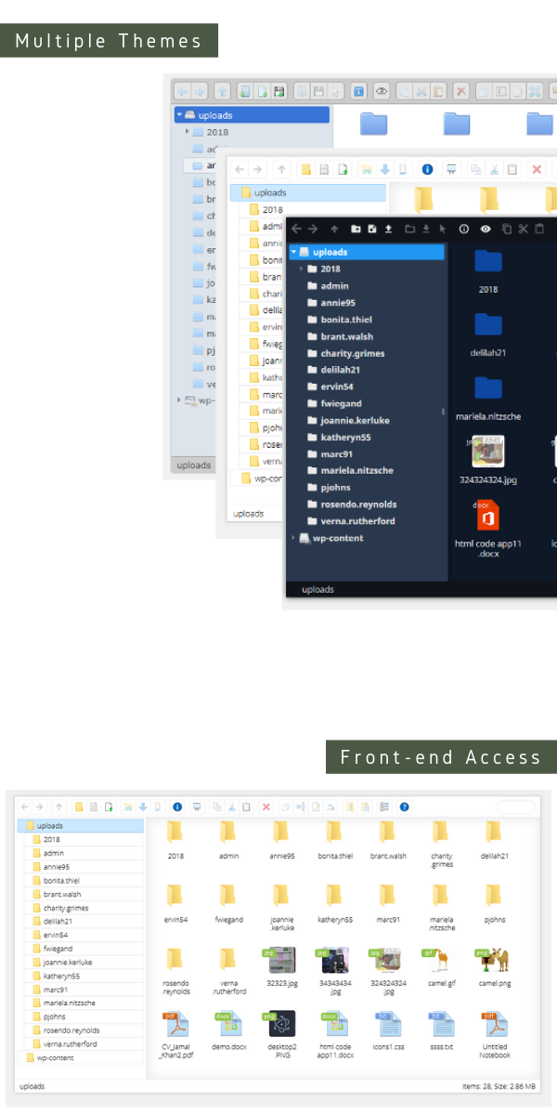The image size is (557, 1115).
Task: Expand the 2018 folder in dark theme tree
Action: point(302,269)
